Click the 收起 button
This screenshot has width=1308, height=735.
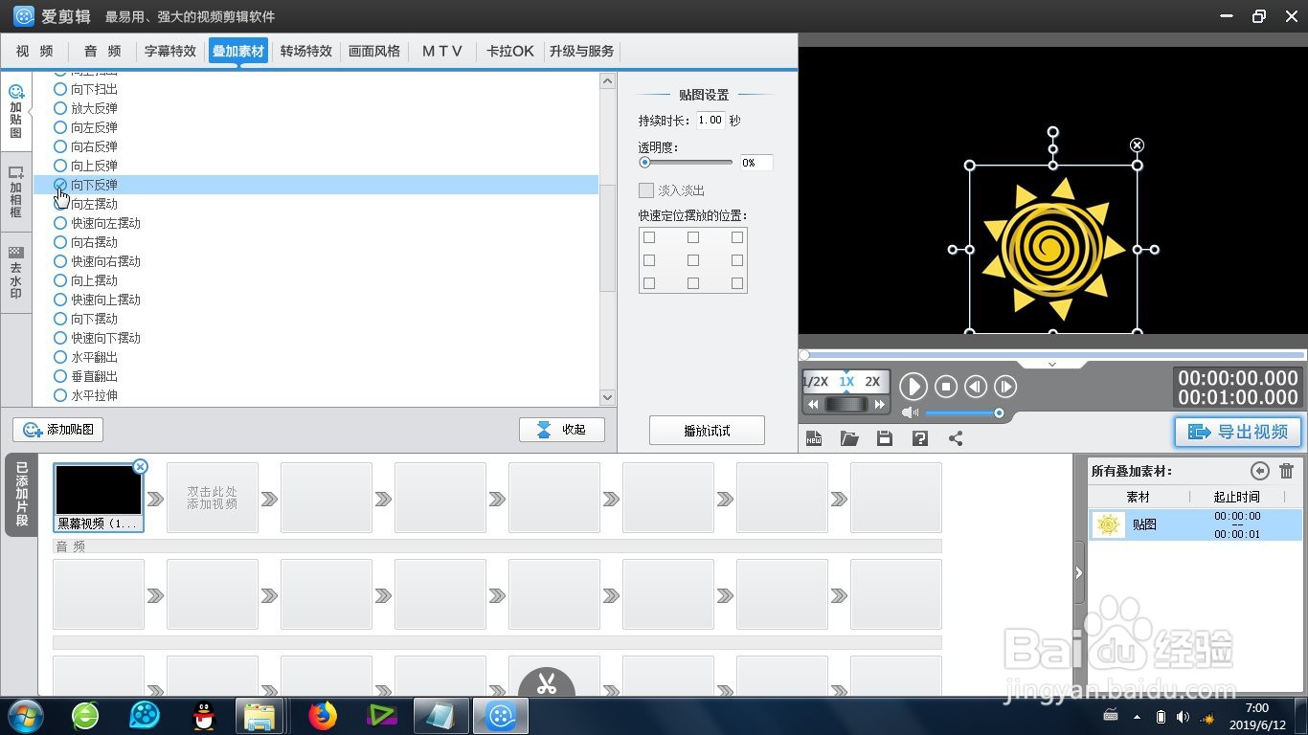(x=562, y=430)
